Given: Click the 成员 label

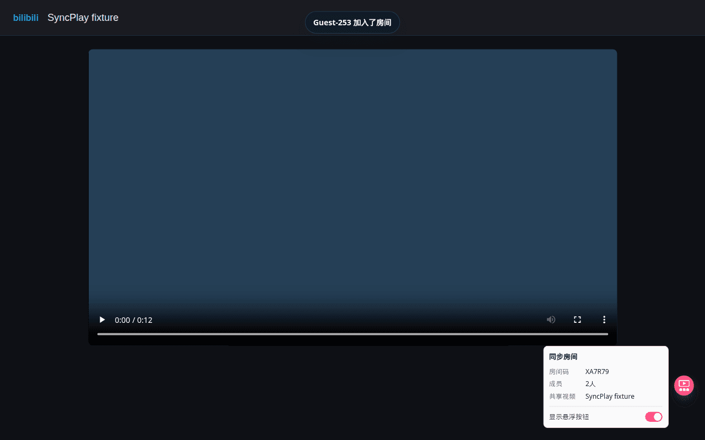Looking at the screenshot, I should click(556, 384).
